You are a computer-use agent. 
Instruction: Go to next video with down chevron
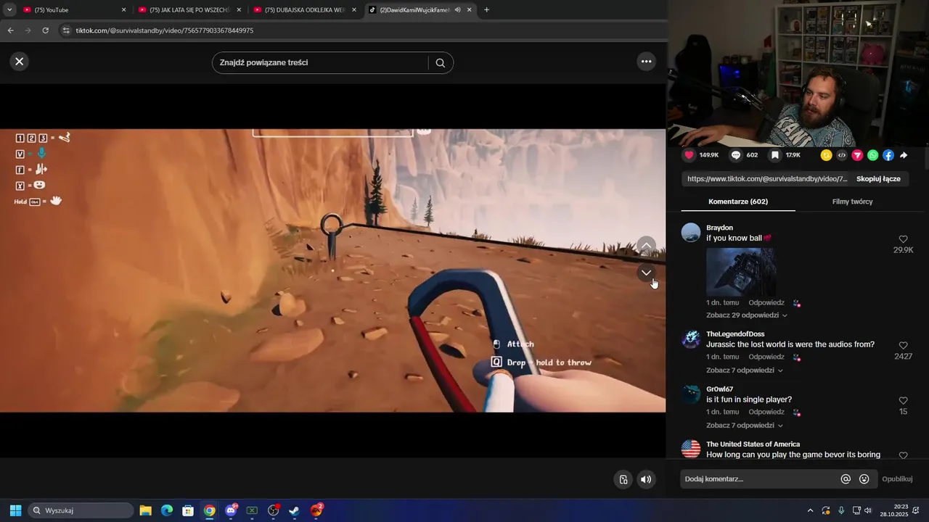click(x=646, y=273)
